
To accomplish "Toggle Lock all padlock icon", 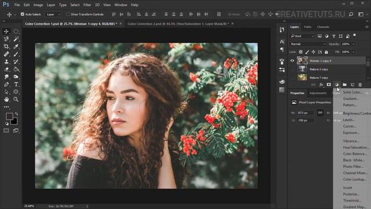I will (x=326, y=52).
